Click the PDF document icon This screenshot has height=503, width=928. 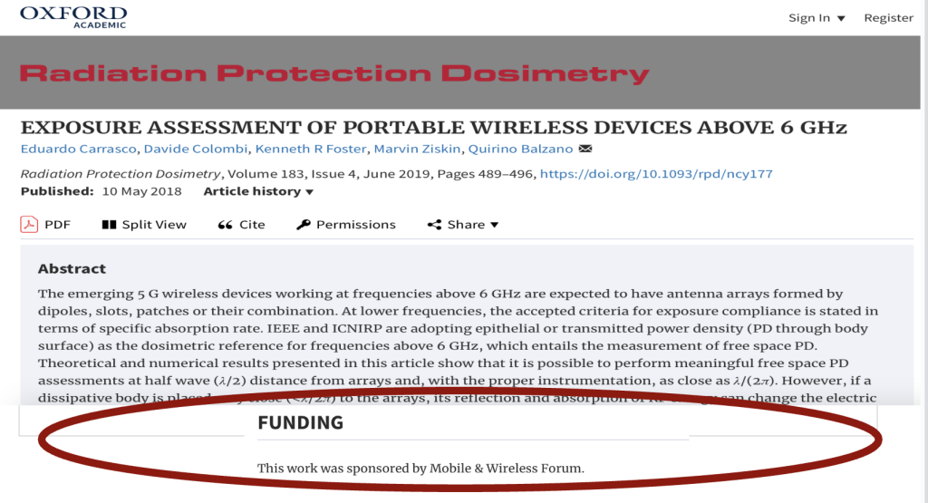[29, 225]
